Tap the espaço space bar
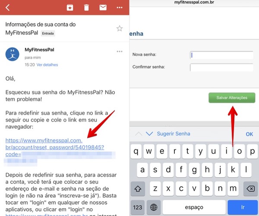 [x=194, y=207]
